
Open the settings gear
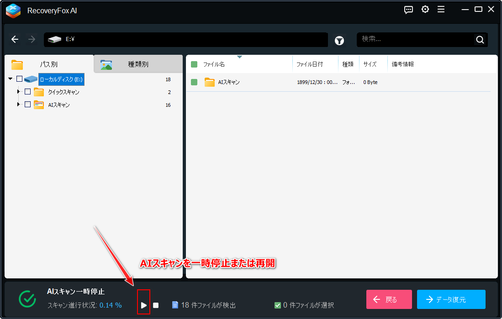click(x=425, y=10)
